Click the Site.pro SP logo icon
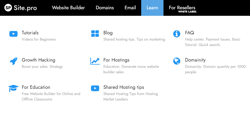250x113 pixels. click(8, 8)
